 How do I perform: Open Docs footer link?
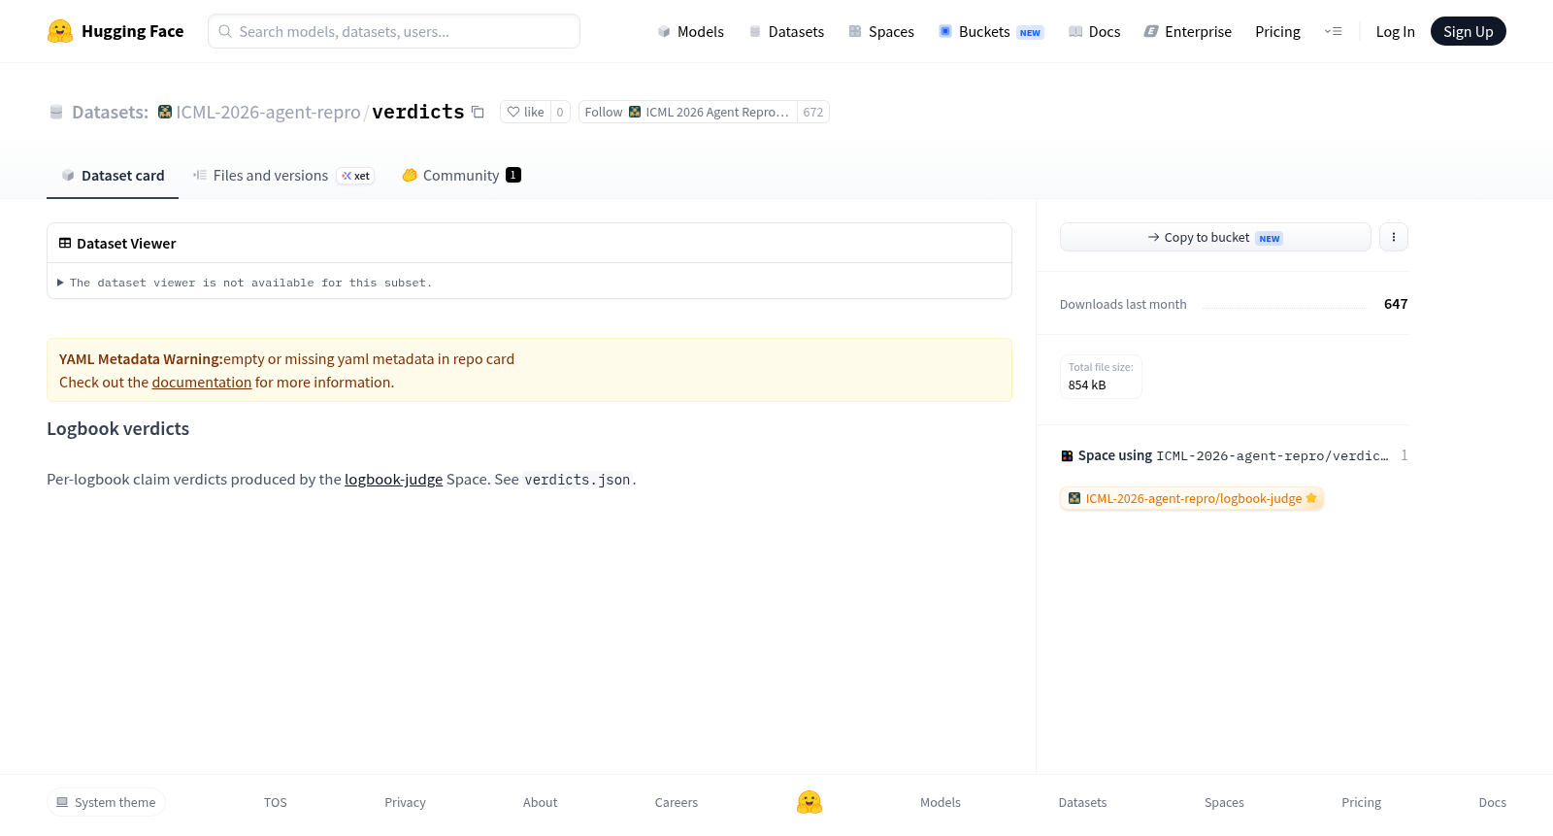click(1492, 802)
